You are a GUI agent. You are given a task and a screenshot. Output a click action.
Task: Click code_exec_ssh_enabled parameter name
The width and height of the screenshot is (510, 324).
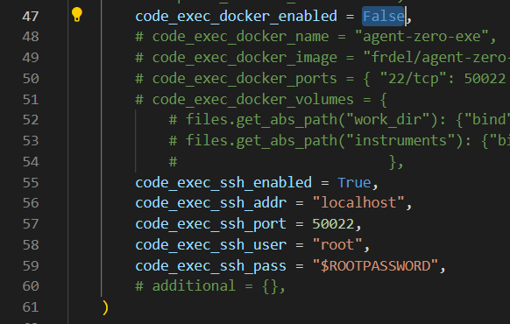click(223, 183)
